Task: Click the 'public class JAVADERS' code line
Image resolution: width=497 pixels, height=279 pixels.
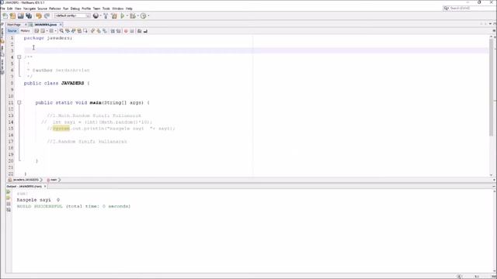Action: [x=57, y=83]
